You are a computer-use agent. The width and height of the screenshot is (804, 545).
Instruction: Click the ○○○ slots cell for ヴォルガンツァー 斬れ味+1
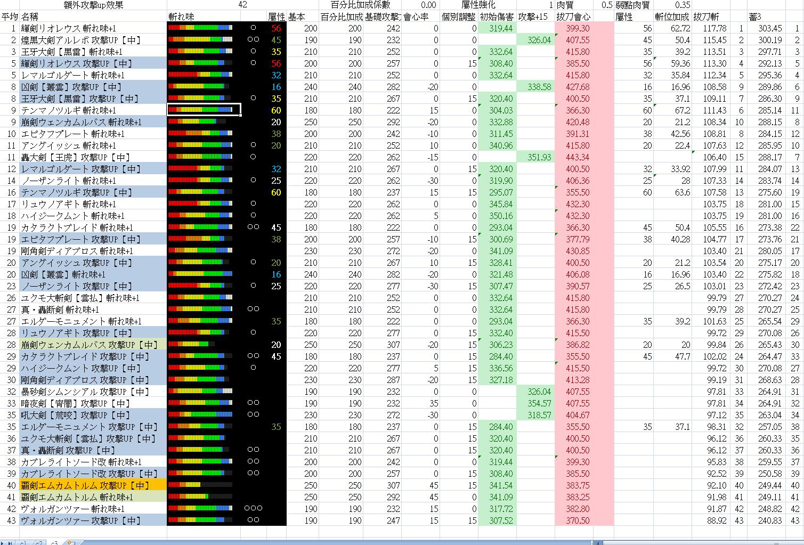[253, 509]
